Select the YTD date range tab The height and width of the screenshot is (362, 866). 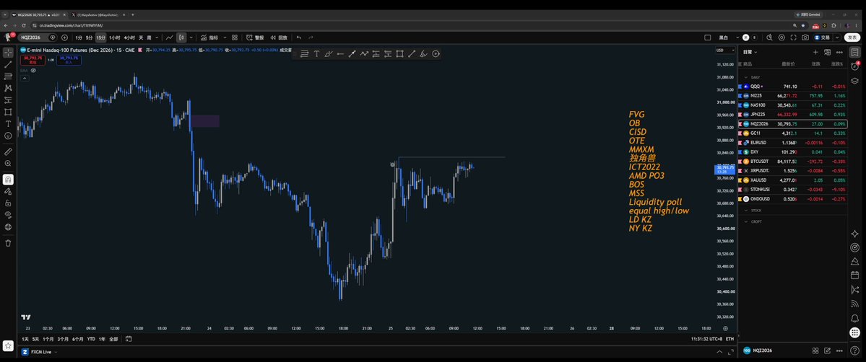(x=91, y=339)
